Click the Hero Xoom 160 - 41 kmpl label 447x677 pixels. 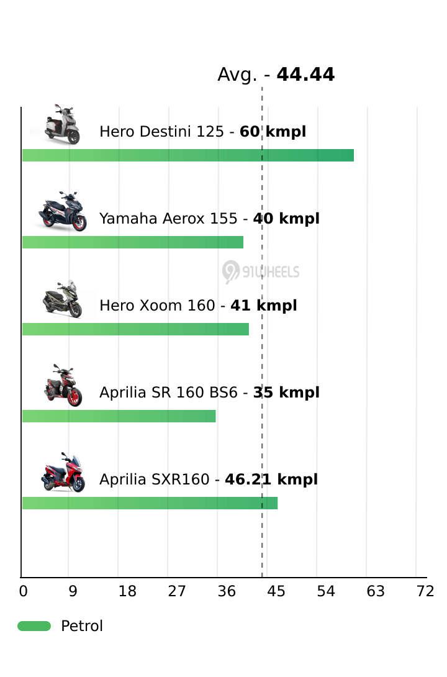(x=198, y=306)
